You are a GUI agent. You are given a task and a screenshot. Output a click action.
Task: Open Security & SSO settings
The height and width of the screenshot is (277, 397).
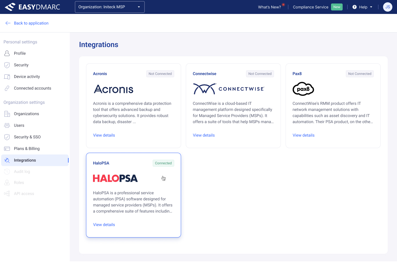click(x=27, y=137)
